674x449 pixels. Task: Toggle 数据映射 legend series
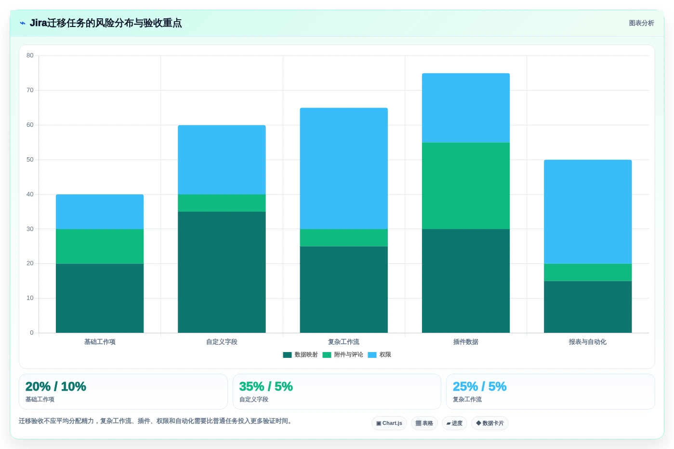click(x=300, y=355)
